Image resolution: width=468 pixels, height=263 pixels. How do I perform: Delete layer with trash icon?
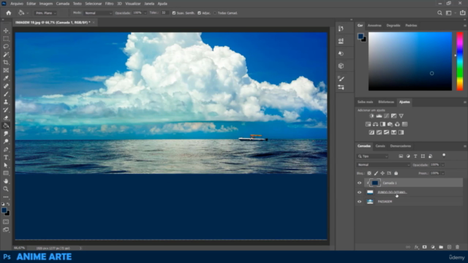[x=457, y=247]
